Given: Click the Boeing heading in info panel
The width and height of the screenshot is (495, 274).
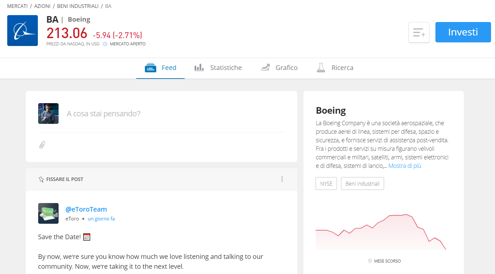Looking at the screenshot, I should tap(331, 110).
